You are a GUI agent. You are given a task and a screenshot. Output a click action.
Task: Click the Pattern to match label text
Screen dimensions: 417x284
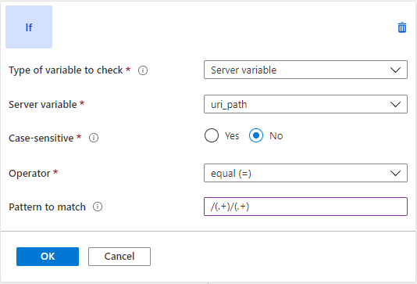[x=48, y=207]
